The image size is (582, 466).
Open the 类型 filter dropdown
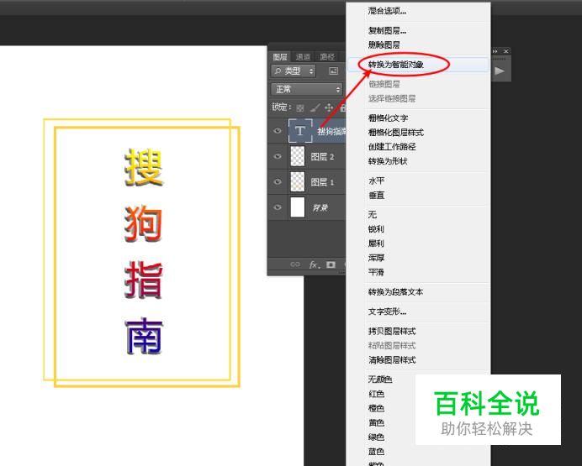(294, 71)
